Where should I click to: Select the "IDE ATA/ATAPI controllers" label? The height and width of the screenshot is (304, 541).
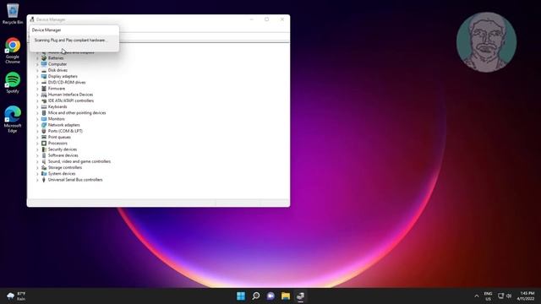click(71, 100)
